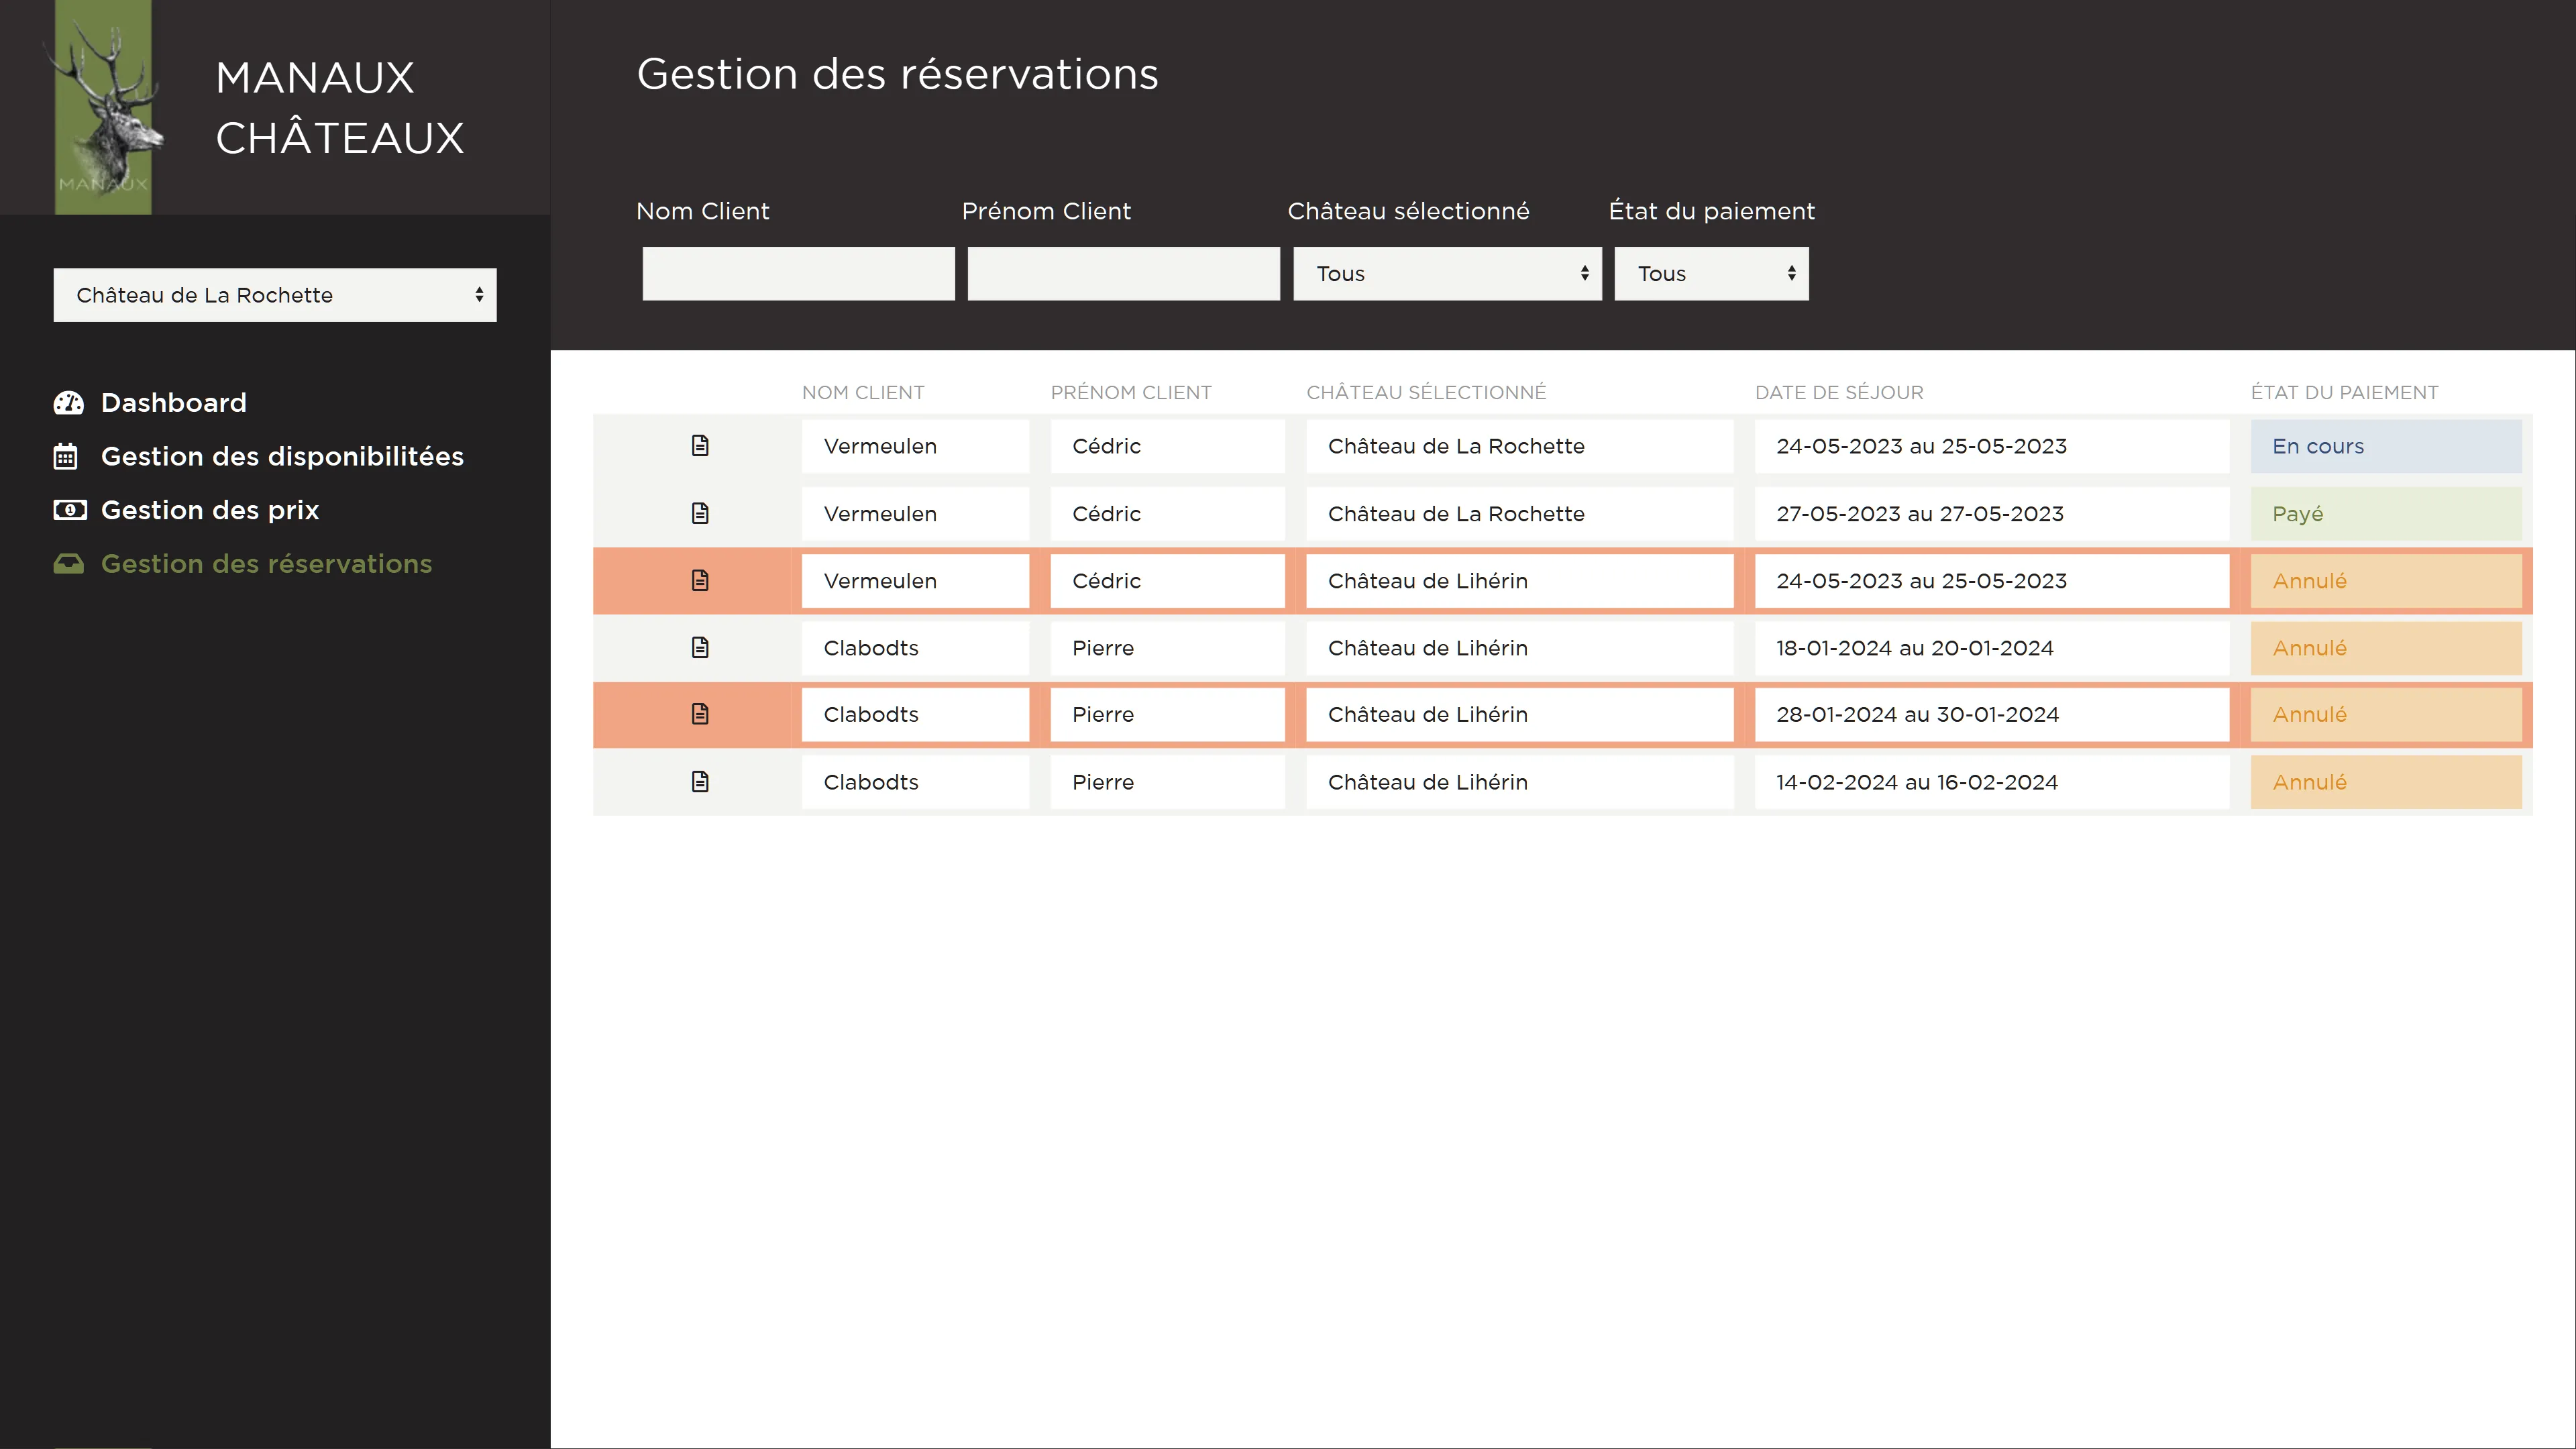Click the Dashboard gauge icon
Image resolution: width=2576 pixels, height=1449 pixels.
pyautogui.click(x=68, y=403)
